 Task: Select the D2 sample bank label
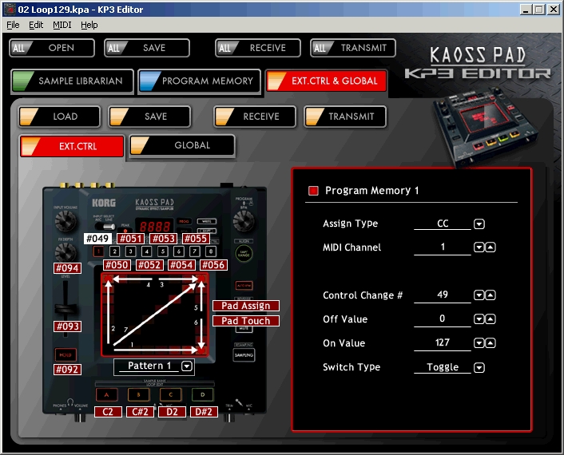(x=172, y=412)
